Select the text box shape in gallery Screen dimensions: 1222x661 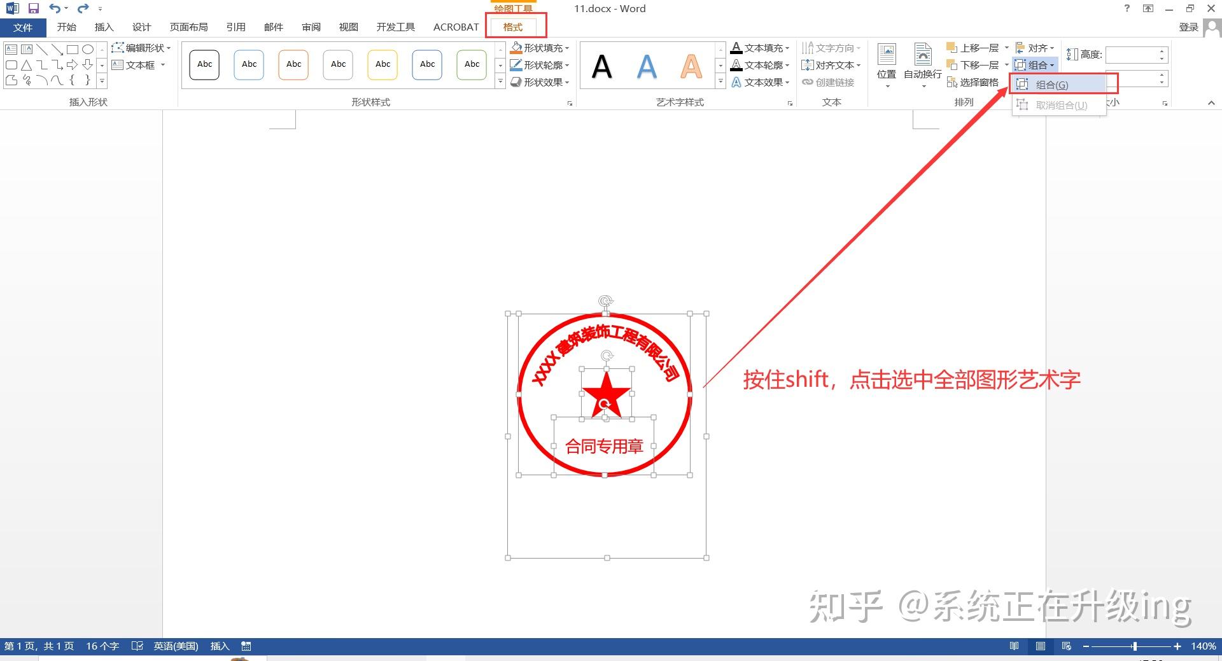pyautogui.click(x=11, y=49)
